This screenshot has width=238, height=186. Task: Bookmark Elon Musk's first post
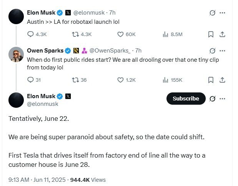pyautogui.click(x=211, y=34)
